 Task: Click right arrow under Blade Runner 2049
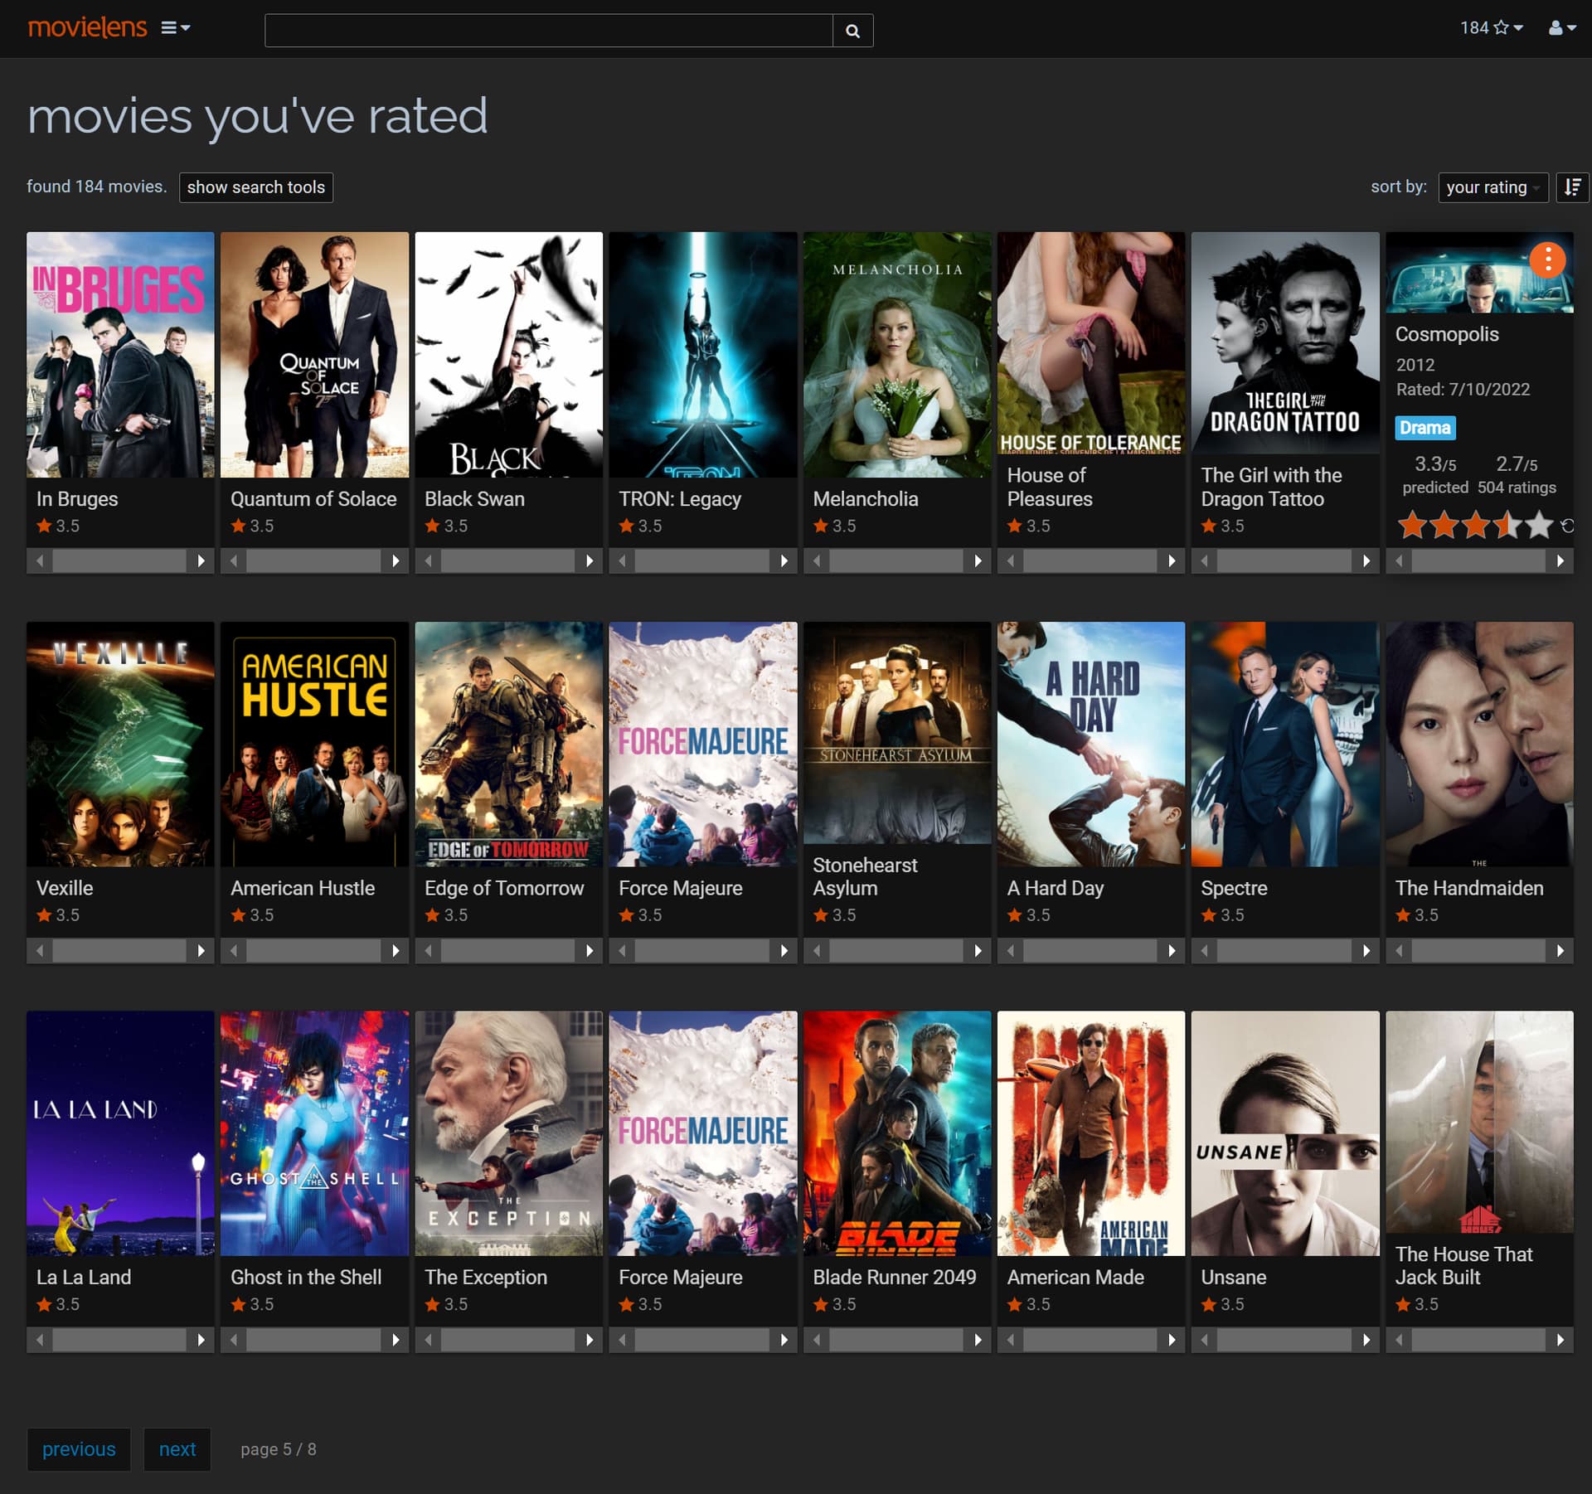(978, 1340)
